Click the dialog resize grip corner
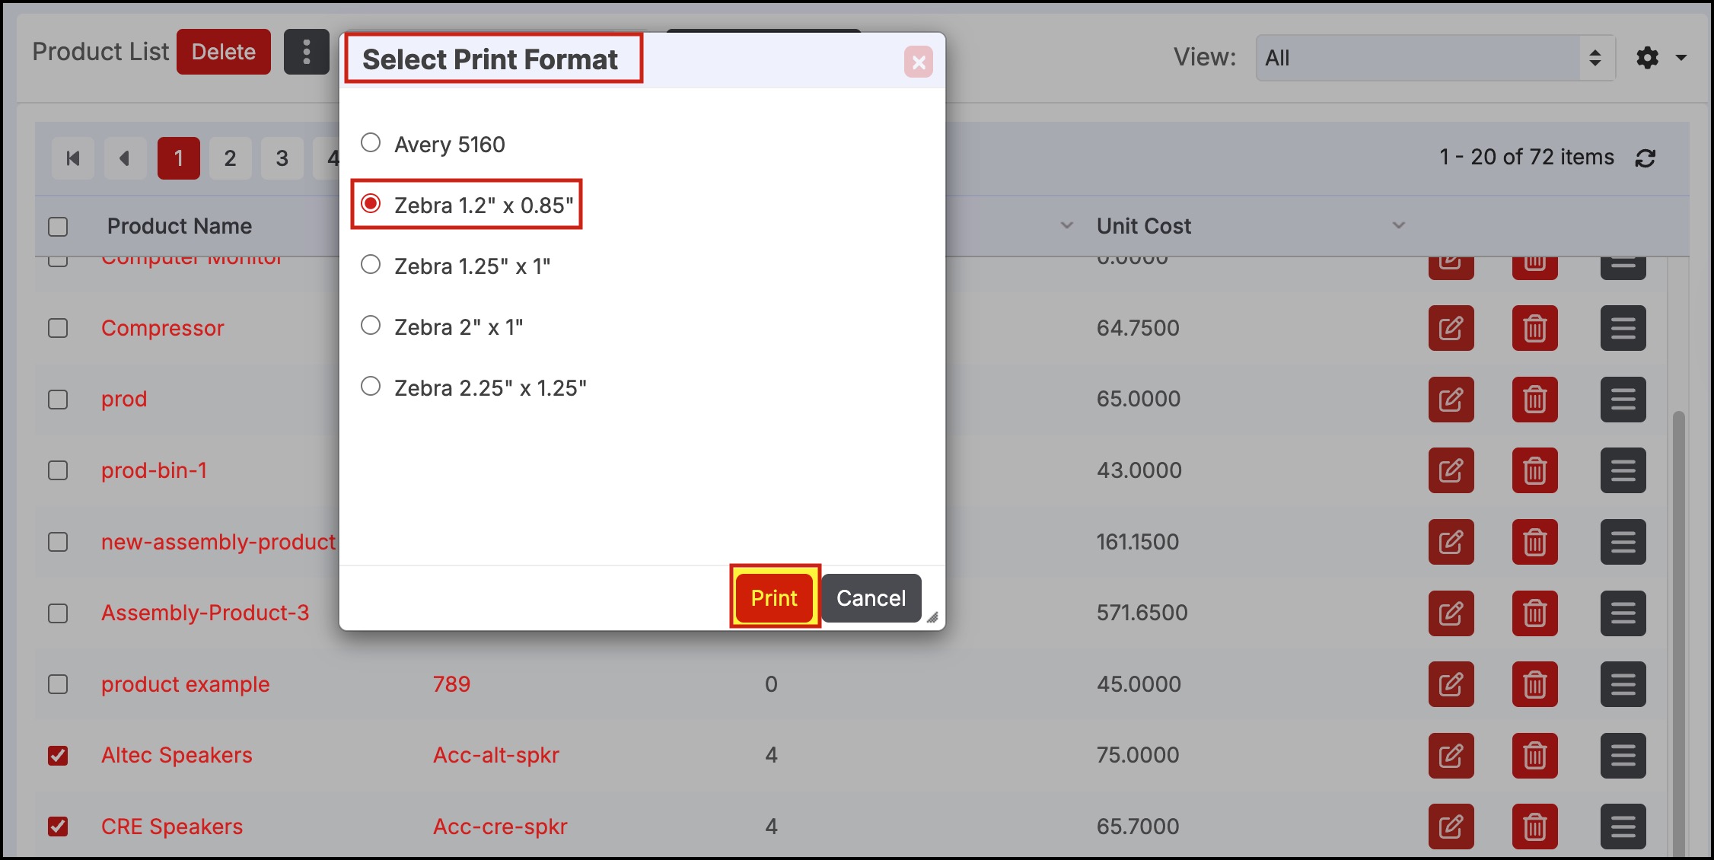Image resolution: width=1714 pixels, height=860 pixels. click(932, 617)
